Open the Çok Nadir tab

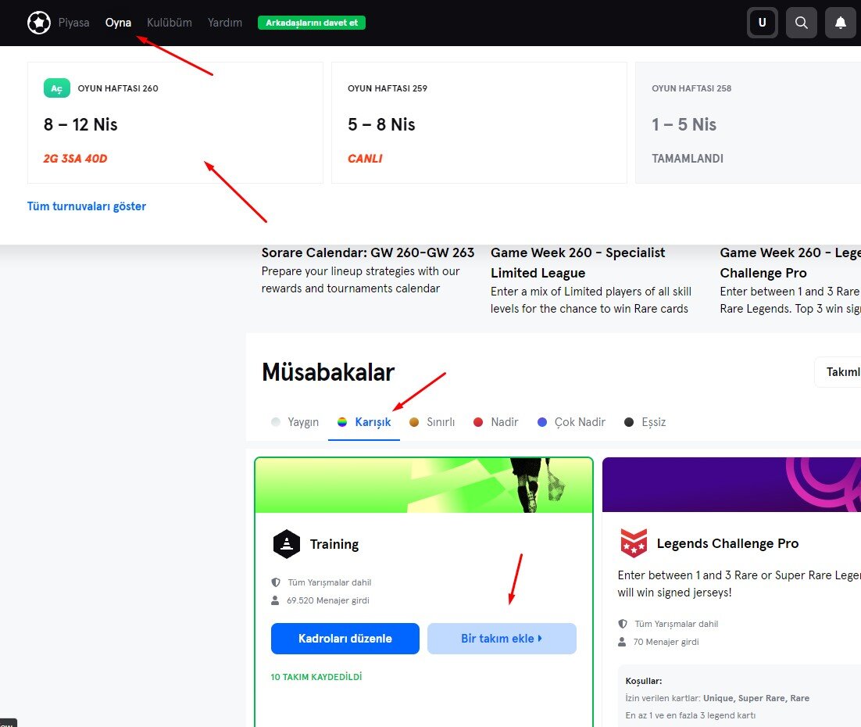tap(571, 422)
